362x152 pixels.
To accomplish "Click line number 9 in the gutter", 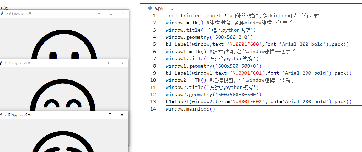I will pos(155,73).
